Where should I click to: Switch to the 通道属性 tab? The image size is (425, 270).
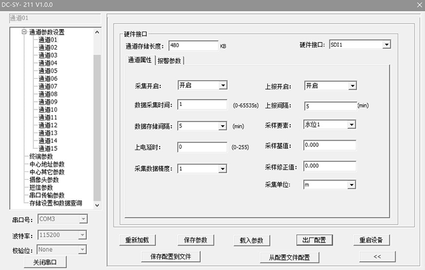click(x=139, y=60)
